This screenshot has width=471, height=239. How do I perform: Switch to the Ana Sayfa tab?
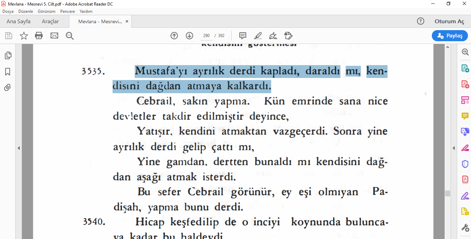click(x=18, y=21)
